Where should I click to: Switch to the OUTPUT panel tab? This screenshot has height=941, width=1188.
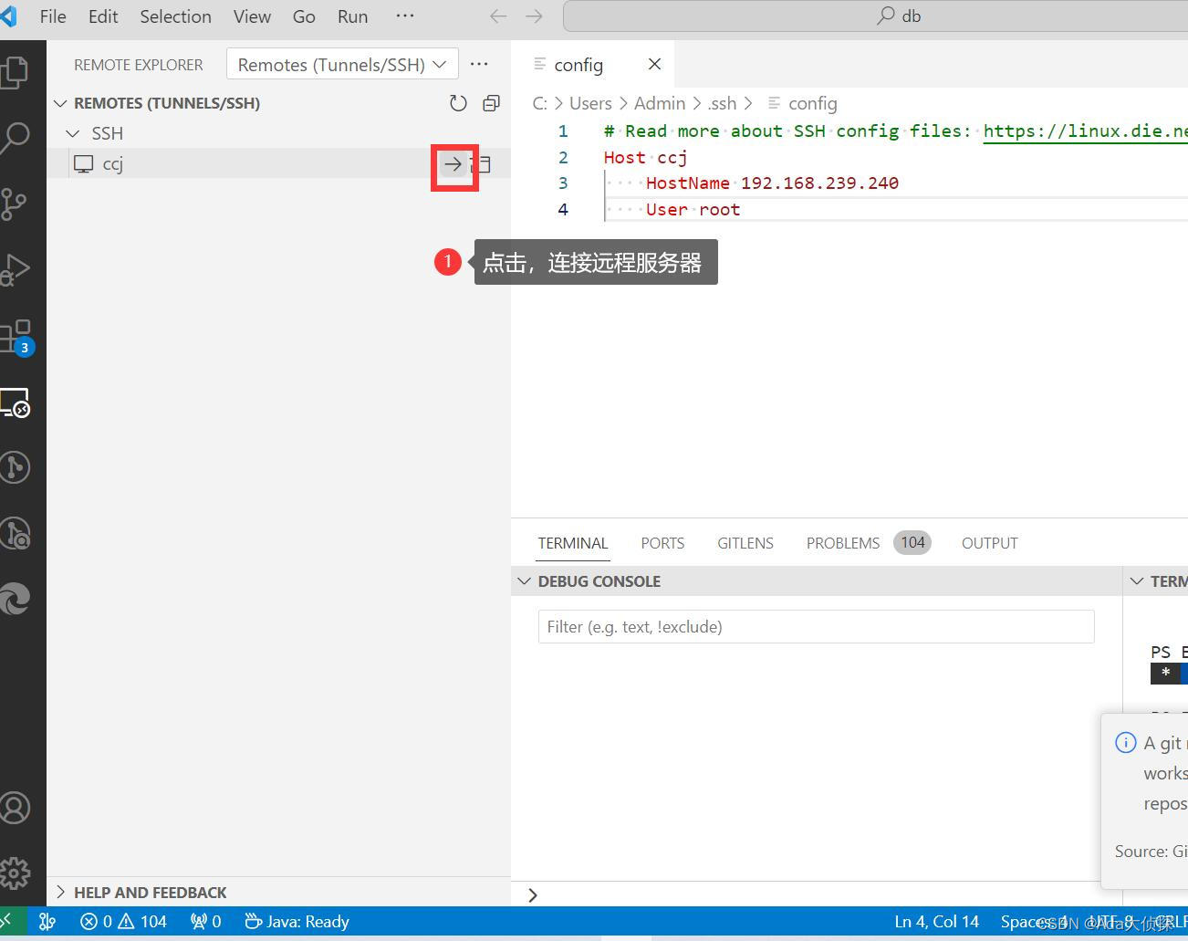[989, 543]
